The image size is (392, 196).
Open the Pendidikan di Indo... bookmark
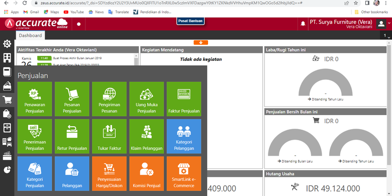(x=152, y=12)
